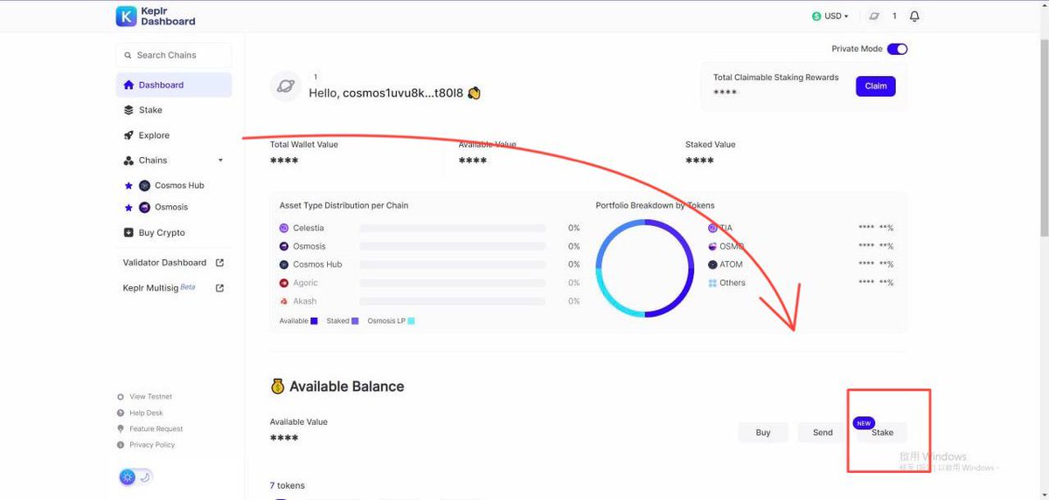The width and height of the screenshot is (1049, 500).
Task: Click the Keplr Dashboard logo
Action: coord(156,16)
